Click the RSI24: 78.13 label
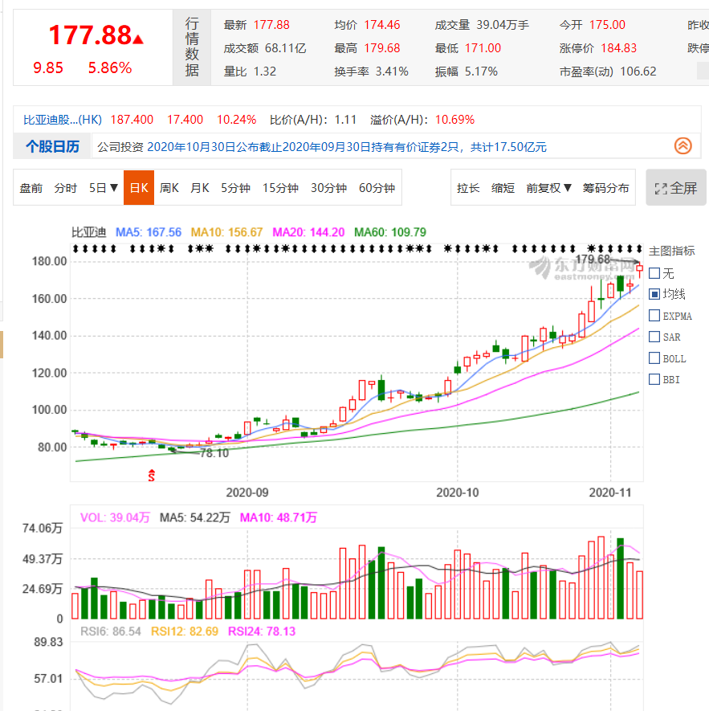Viewport: 709px width, 711px height. tap(262, 631)
